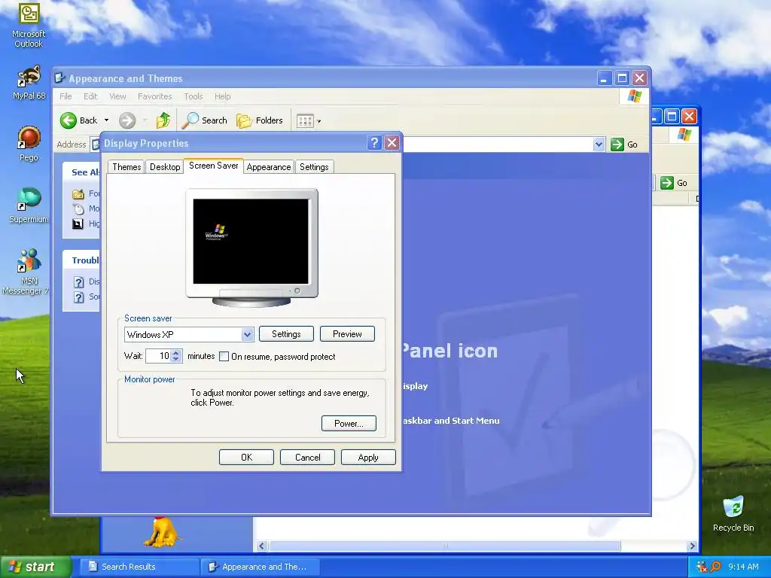Image resolution: width=771 pixels, height=578 pixels.
Task: Open the Edit menu
Action: coord(90,96)
